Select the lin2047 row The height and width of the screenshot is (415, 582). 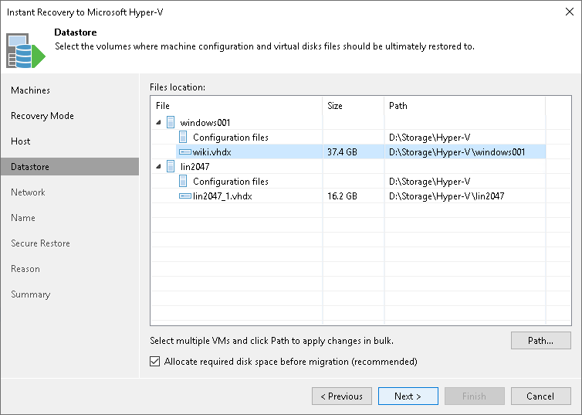348,166
